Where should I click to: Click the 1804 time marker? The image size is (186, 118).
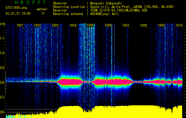coord(73,25)
